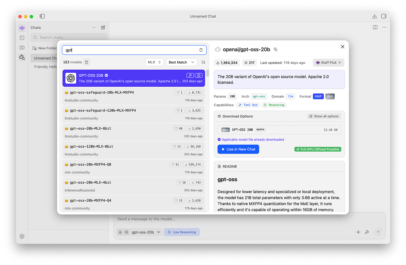Select gpt-oss-safeguard-20b-MLX-MXFP4 result
This screenshot has height=265, width=406.
click(x=134, y=96)
